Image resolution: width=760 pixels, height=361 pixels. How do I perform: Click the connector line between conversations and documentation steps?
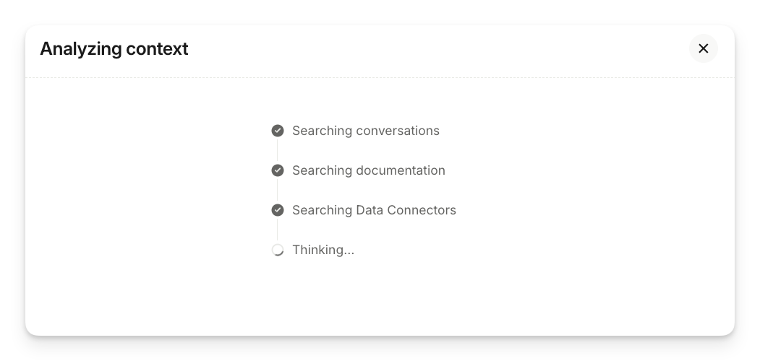[278, 150]
